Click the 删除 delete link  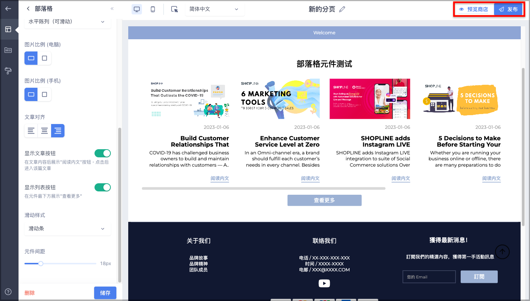tap(30, 293)
